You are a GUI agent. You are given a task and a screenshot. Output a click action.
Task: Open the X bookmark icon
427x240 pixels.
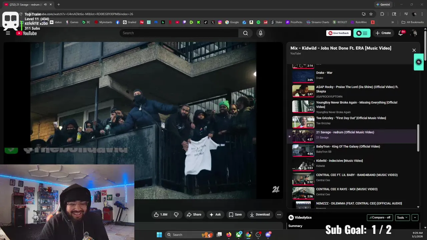[x=213, y=22]
